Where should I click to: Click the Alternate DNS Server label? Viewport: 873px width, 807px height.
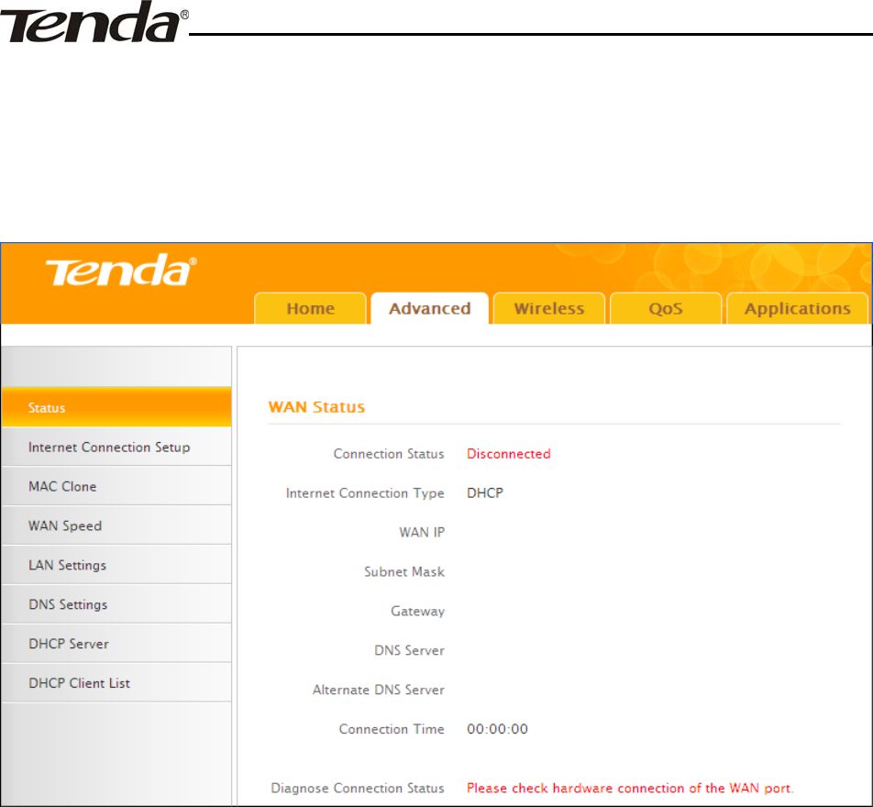[379, 690]
